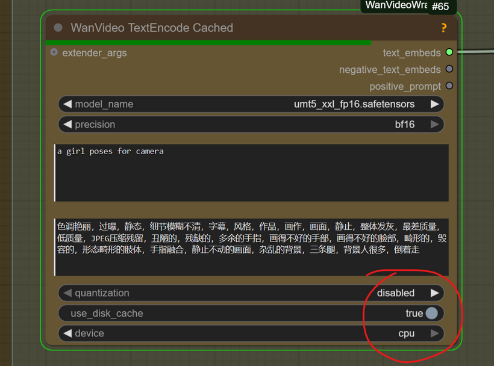This screenshot has width=494, height=366.
Task: Open the model_name umt5_xxl_fp16.safetensors dropdown
Action: coord(354,104)
